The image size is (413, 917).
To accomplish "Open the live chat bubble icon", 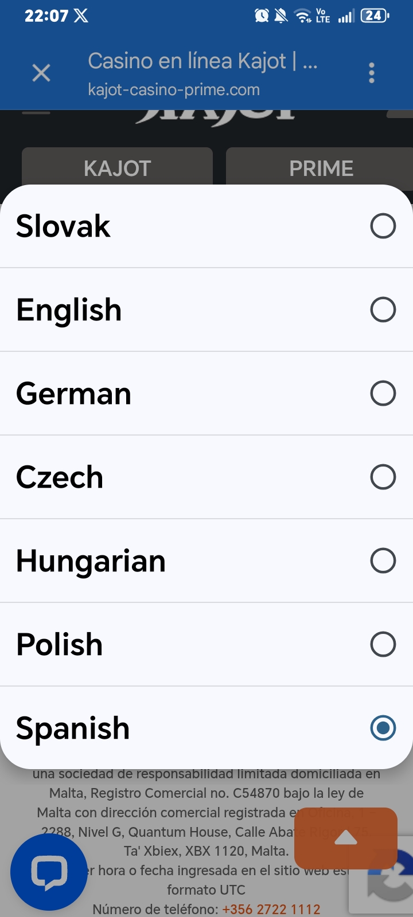I will 49,872.
